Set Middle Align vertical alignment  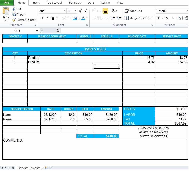coord(100,11)
